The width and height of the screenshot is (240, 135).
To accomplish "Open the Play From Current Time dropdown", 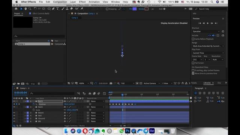I will pyautogui.click(x=208, y=53).
